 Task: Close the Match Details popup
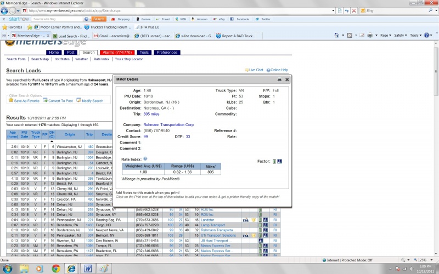[287, 79]
